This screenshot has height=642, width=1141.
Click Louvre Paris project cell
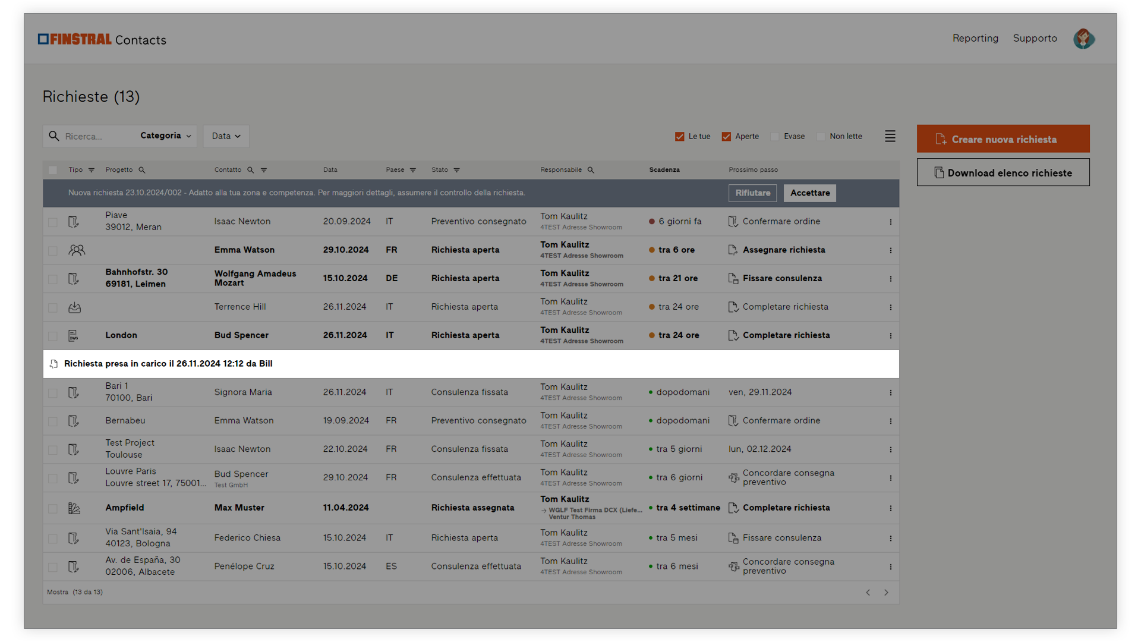coord(156,477)
